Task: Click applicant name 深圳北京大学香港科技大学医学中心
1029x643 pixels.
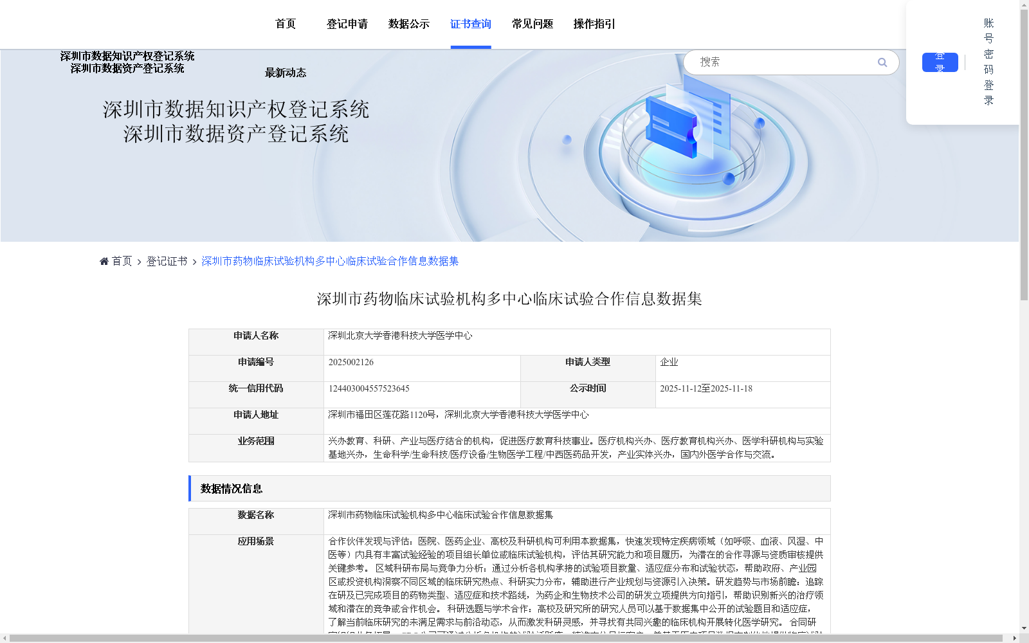Action: click(x=400, y=336)
